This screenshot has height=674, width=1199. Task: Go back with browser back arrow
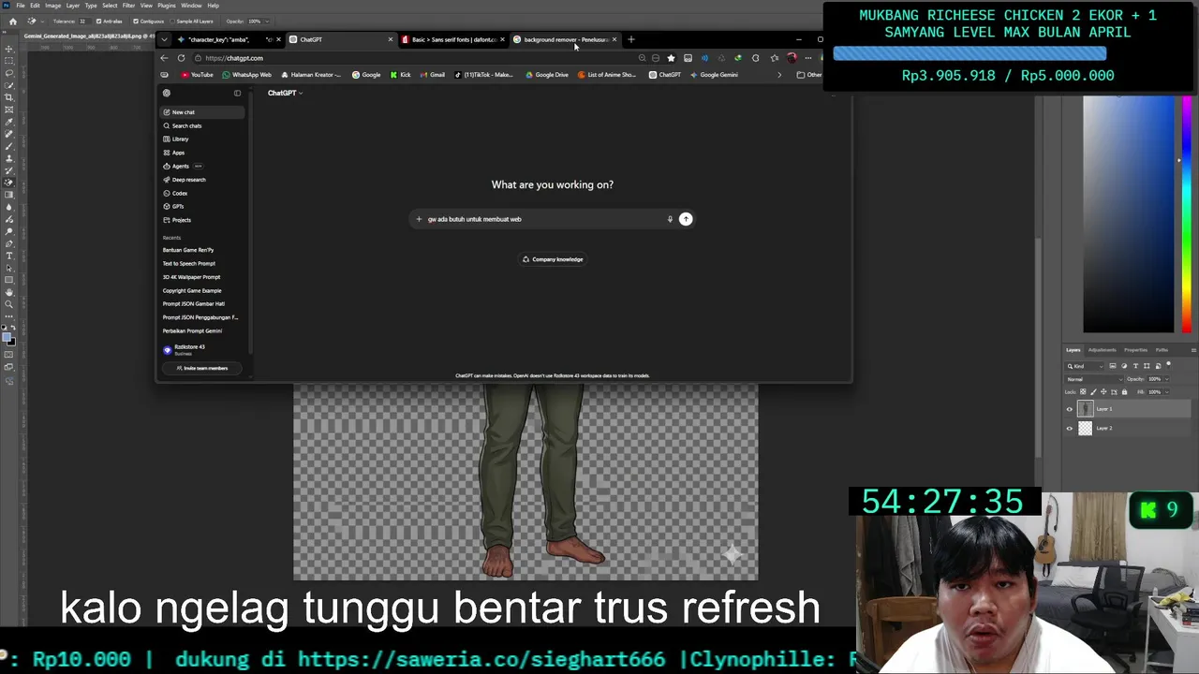click(x=164, y=58)
